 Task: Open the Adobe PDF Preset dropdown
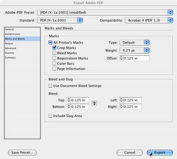tap(105, 12)
